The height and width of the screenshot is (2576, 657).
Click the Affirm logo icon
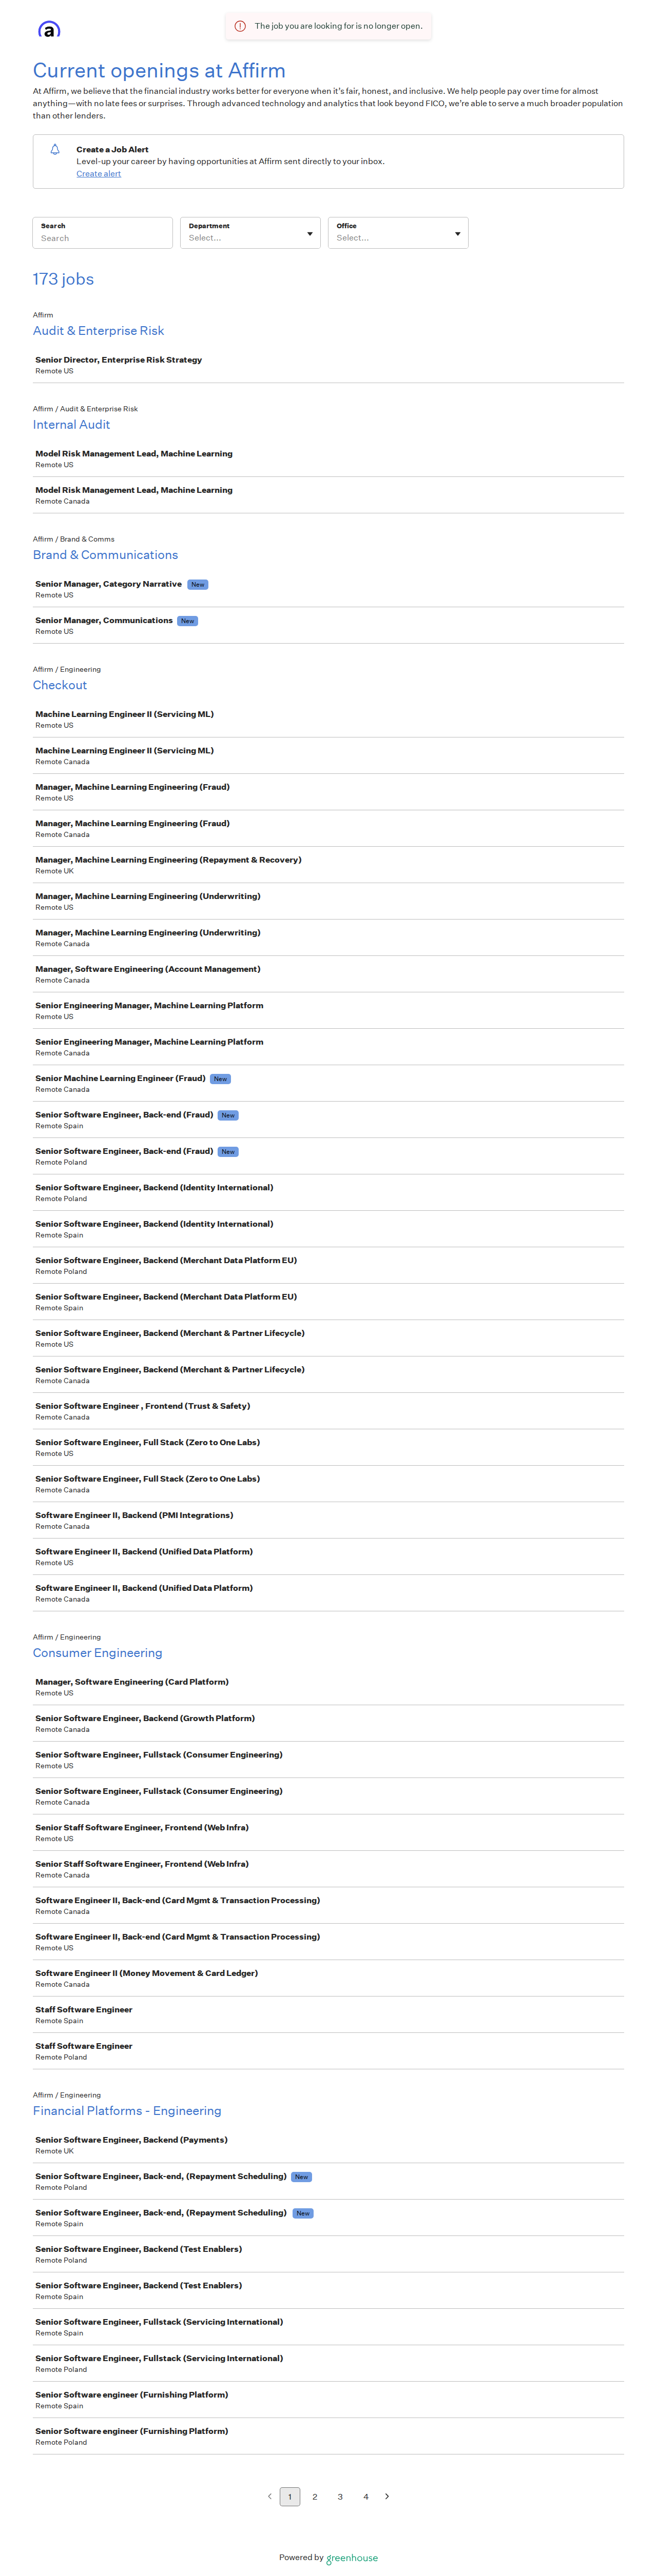(49, 29)
